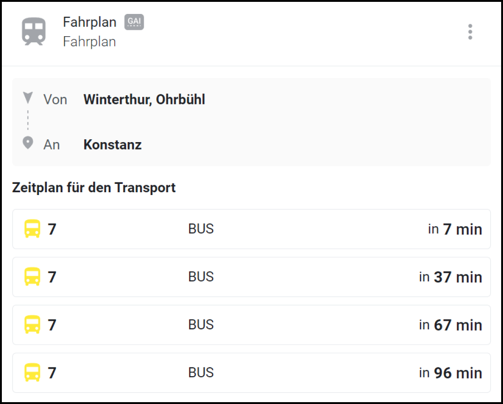Viewport: 503px width, 404px height.
Task: Click the yellow bus icon for 67 min departure
Action: [x=32, y=325]
